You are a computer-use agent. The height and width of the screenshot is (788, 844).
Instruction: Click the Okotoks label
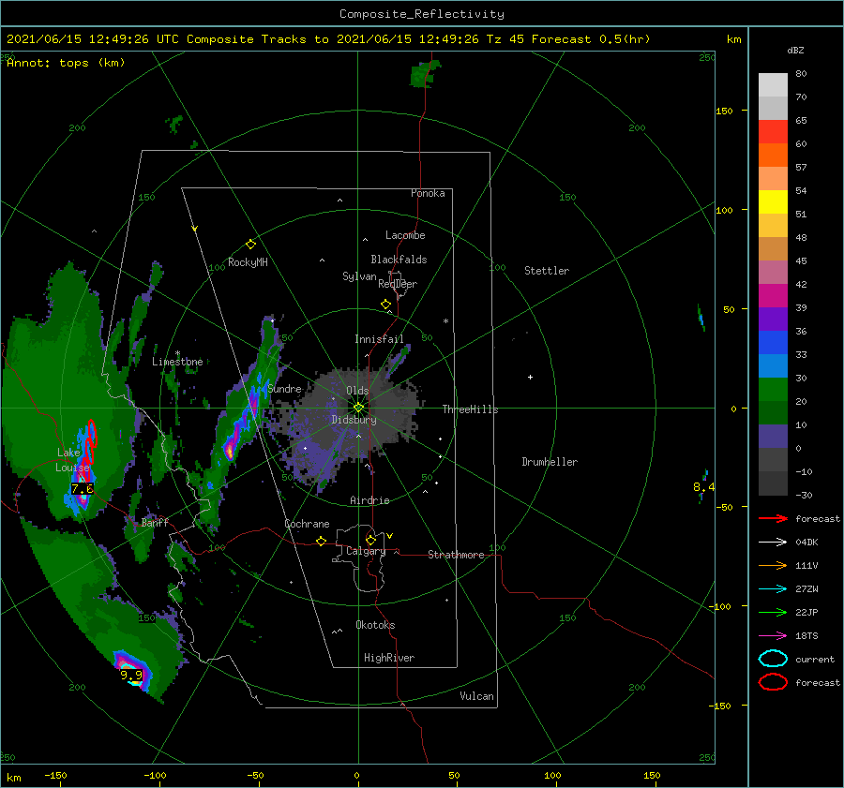click(375, 625)
